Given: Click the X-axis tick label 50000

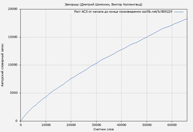Looking at the screenshot, I should pos(147,125).
